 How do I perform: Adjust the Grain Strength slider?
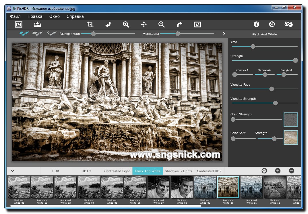point(233,119)
